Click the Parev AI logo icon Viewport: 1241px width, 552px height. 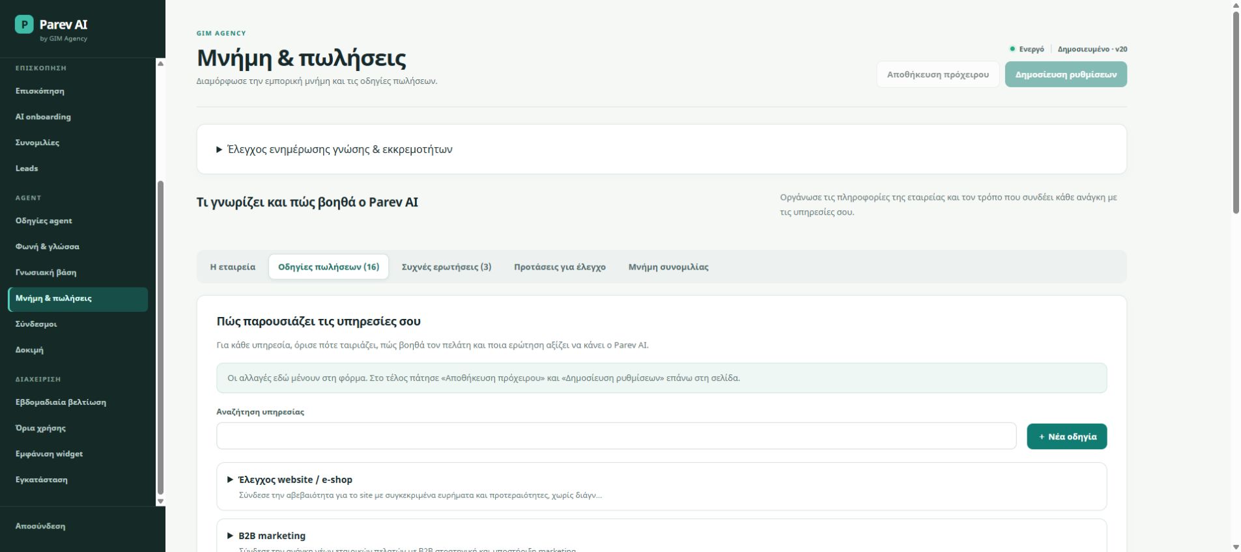coord(24,25)
